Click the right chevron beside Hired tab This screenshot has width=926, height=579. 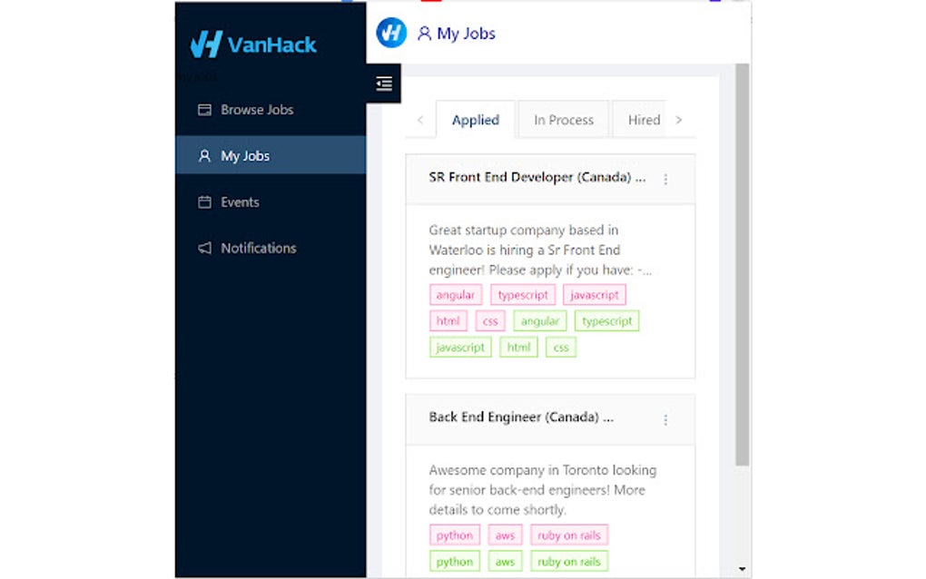click(x=679, y=119)
